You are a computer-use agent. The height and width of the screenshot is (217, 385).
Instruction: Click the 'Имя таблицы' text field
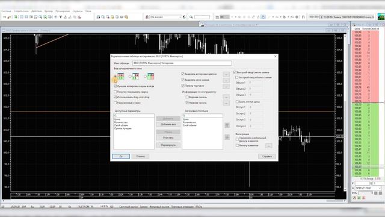[x=182, y=63]
